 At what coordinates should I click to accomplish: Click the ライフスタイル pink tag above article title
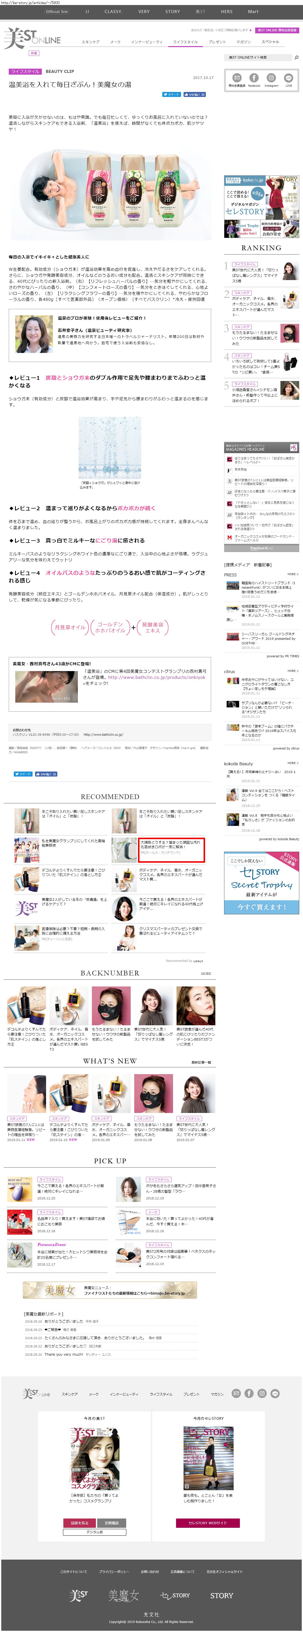[25, 72]
